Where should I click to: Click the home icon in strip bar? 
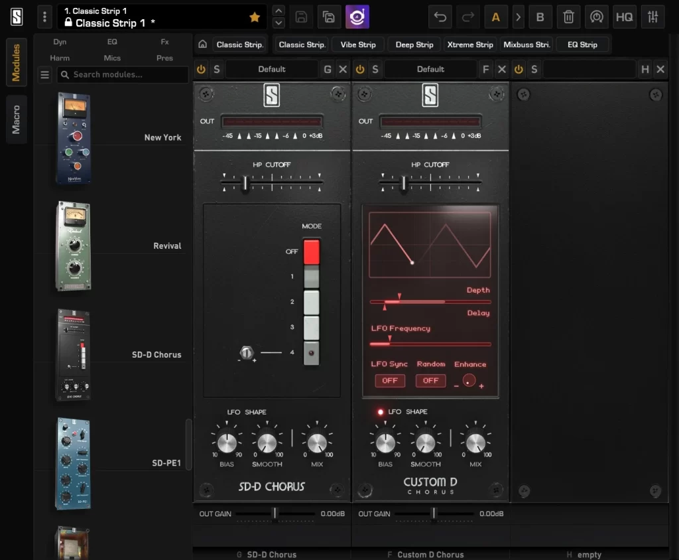203,44
